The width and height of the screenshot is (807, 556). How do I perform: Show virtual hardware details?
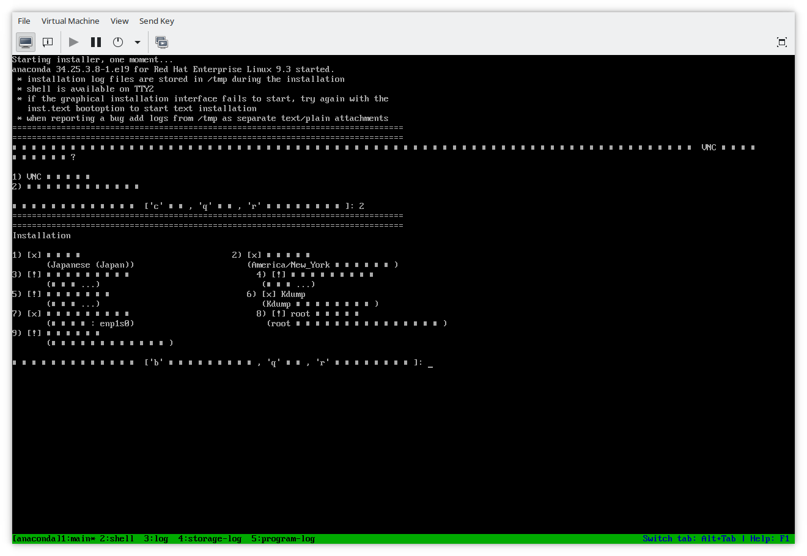pyautogui.click(x=48, y=42)
